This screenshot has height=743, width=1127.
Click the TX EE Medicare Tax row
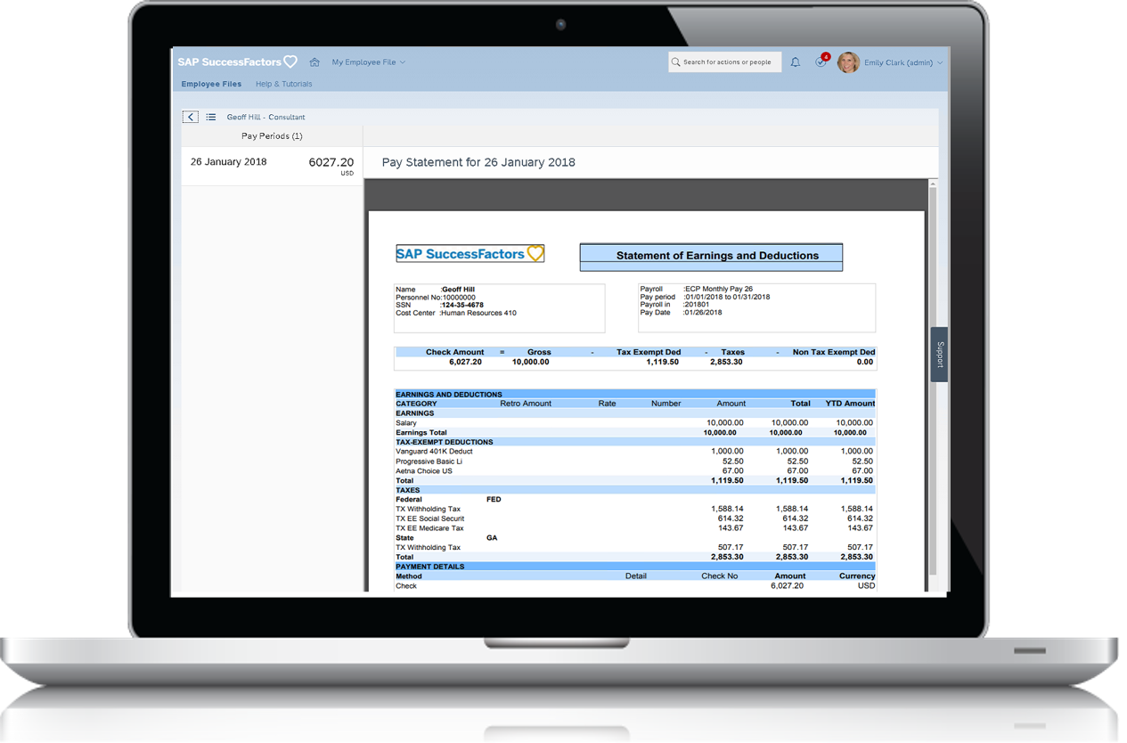(x=634, y=528)
